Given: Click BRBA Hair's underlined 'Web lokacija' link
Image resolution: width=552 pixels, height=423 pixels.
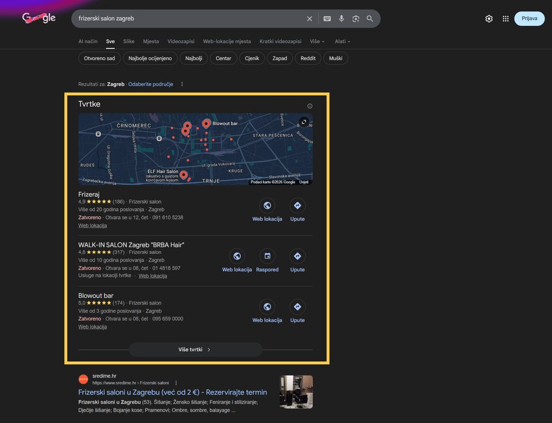Looking at the screenshot, I should click(153, 276).
